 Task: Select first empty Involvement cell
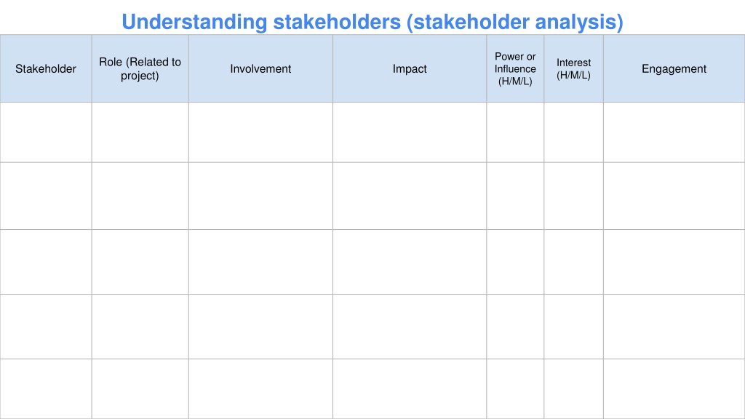[261, 132]
